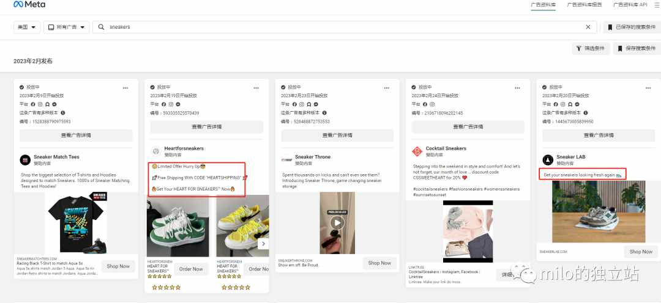
Task: Click the Sneaker Match Tees profile avatar
Action: tap(25, 160)
